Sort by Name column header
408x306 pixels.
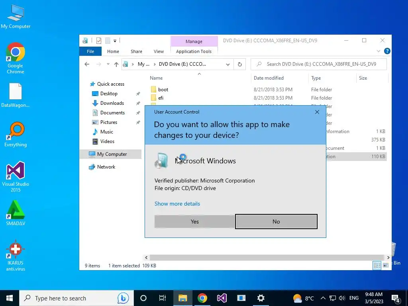(156, 78)
